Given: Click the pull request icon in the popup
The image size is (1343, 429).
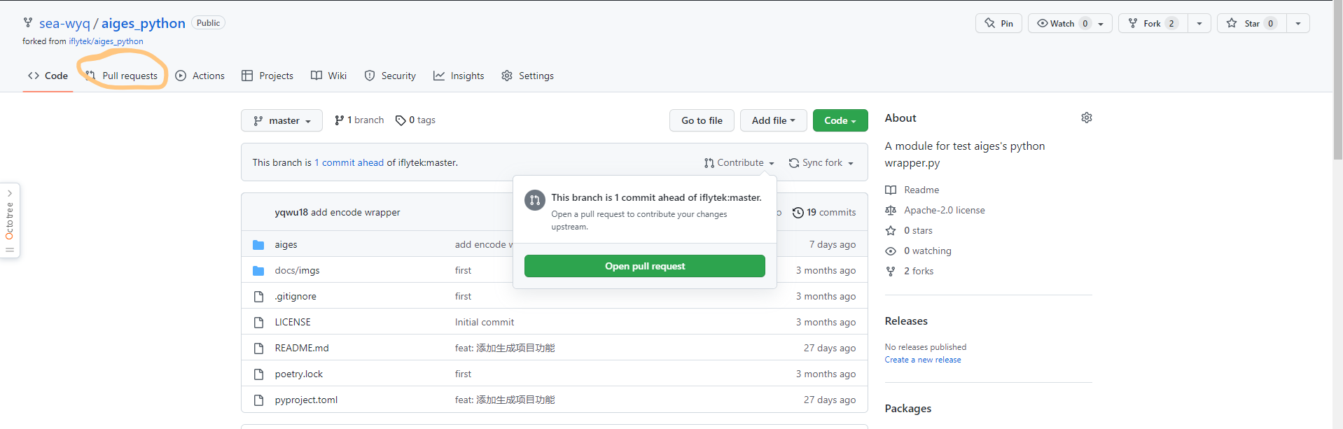Looking at the screenshot, I should pos(535,200).
